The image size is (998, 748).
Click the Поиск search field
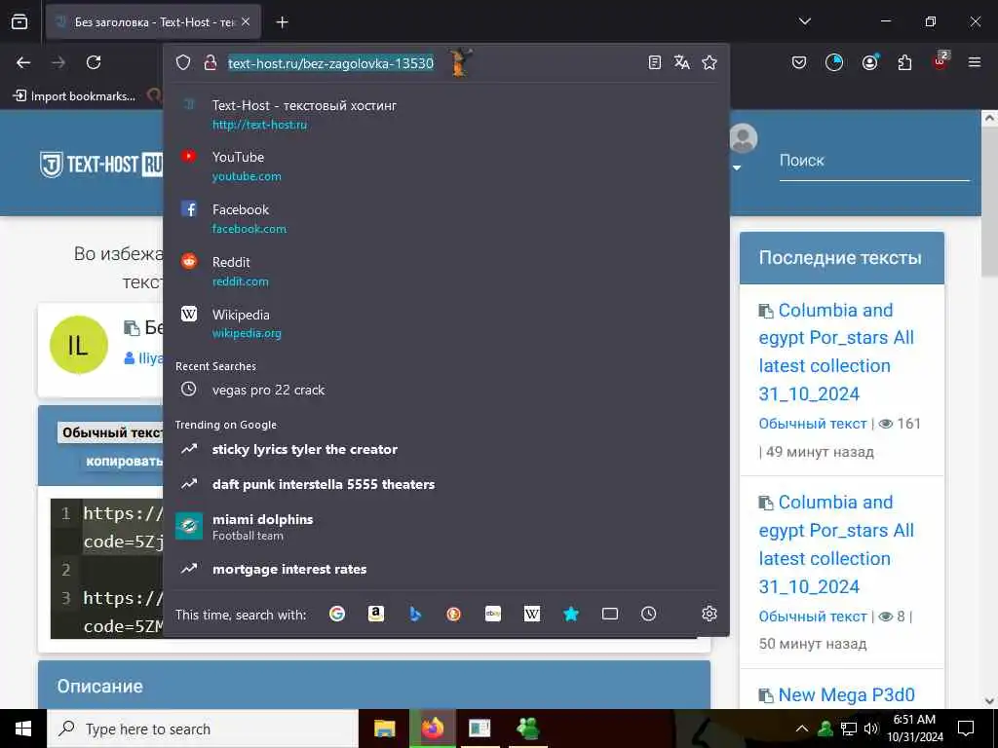click(874, 161)
